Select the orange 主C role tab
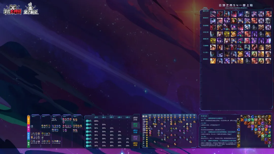274x154 pixels. [28, 120]
